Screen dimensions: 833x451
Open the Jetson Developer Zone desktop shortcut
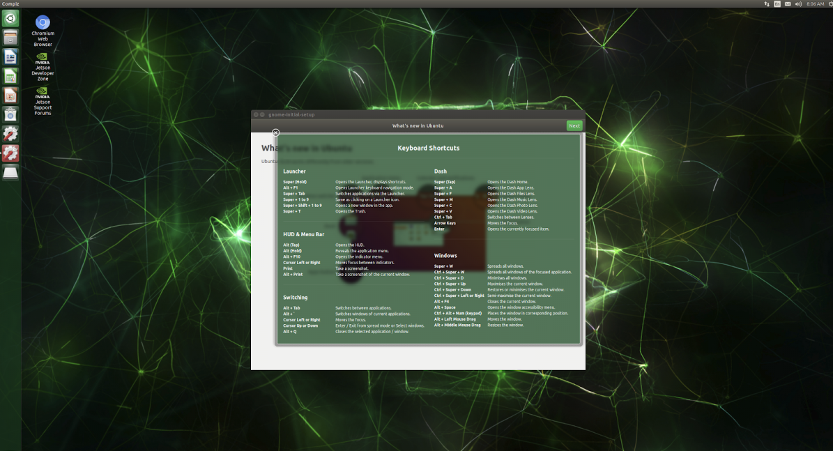click(x=43, y=67)
